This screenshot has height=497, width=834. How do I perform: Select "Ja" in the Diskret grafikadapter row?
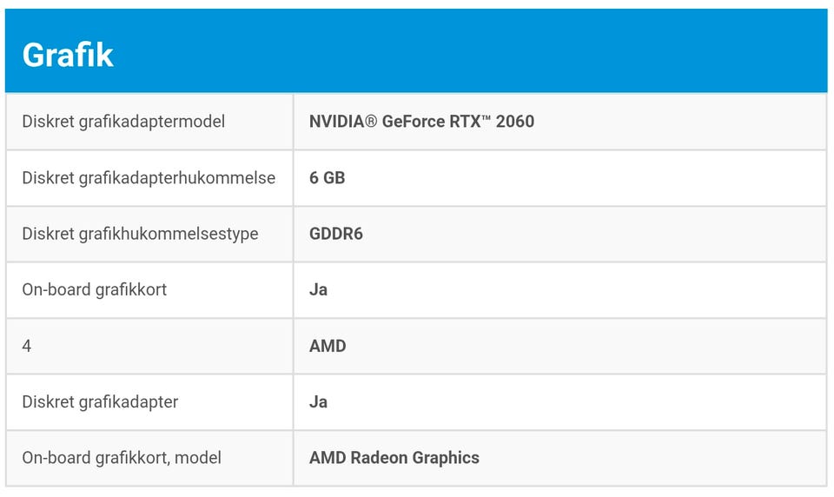click(x=319, y=401)
